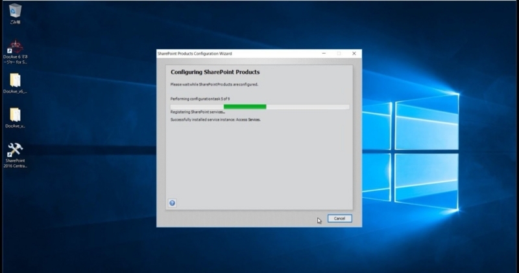The height and width of the screenshot is (273, 519).
Task: Click 'Configuring SharePoint Products' heading
Action: 215,72
